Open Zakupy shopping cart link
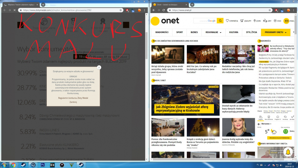This screenshot has width=298, height=168. pos(242,21)
